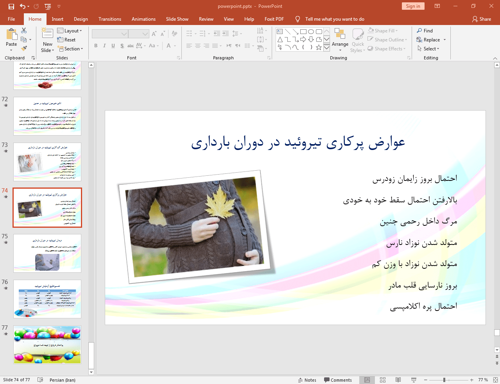Start Slide Show from status bar icon
500x384 pixels.
pyautogui.click(x=414, y=380)
